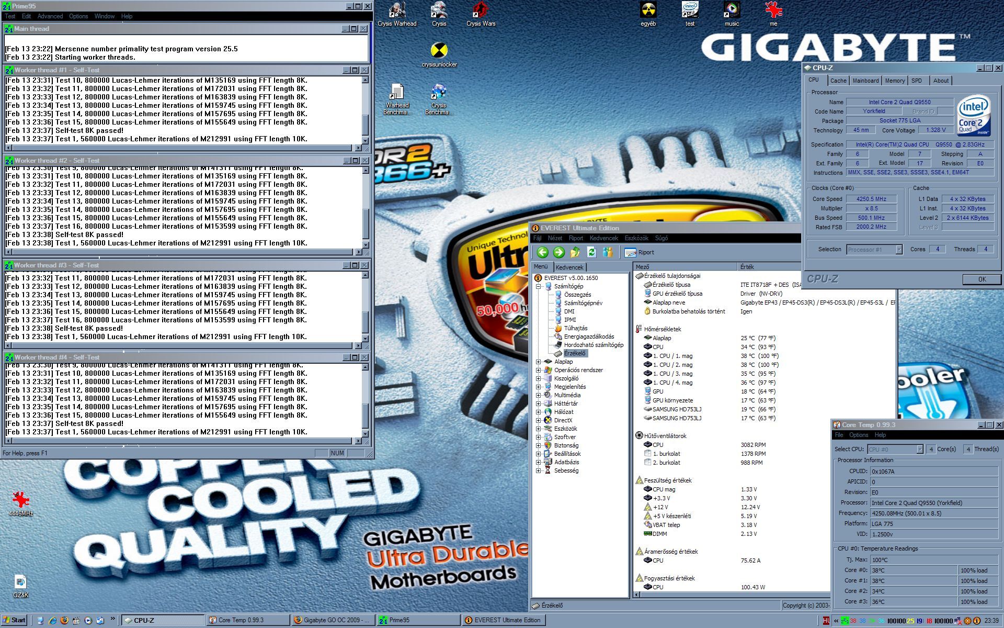Click the Start button
The image size is (1004, 628).
(14, 620)
